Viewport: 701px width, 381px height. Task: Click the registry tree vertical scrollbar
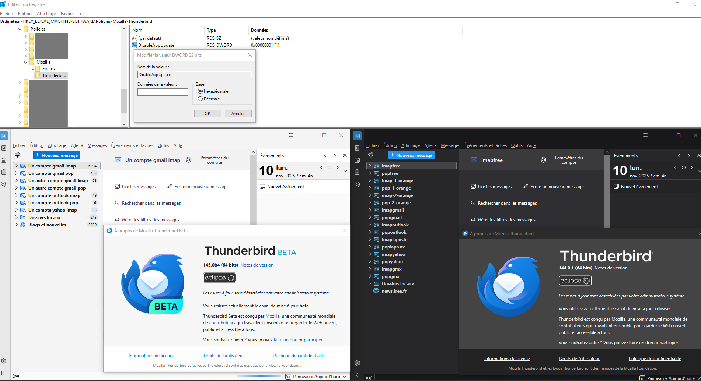point(124,100)
